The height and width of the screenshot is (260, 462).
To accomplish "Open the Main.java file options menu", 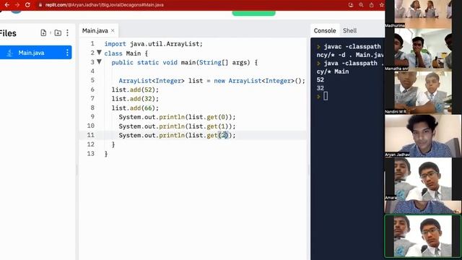I will [x=67, y=53].
